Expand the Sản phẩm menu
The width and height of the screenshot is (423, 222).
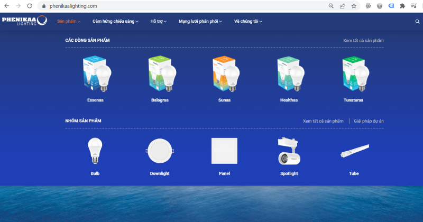click(69, 22)
